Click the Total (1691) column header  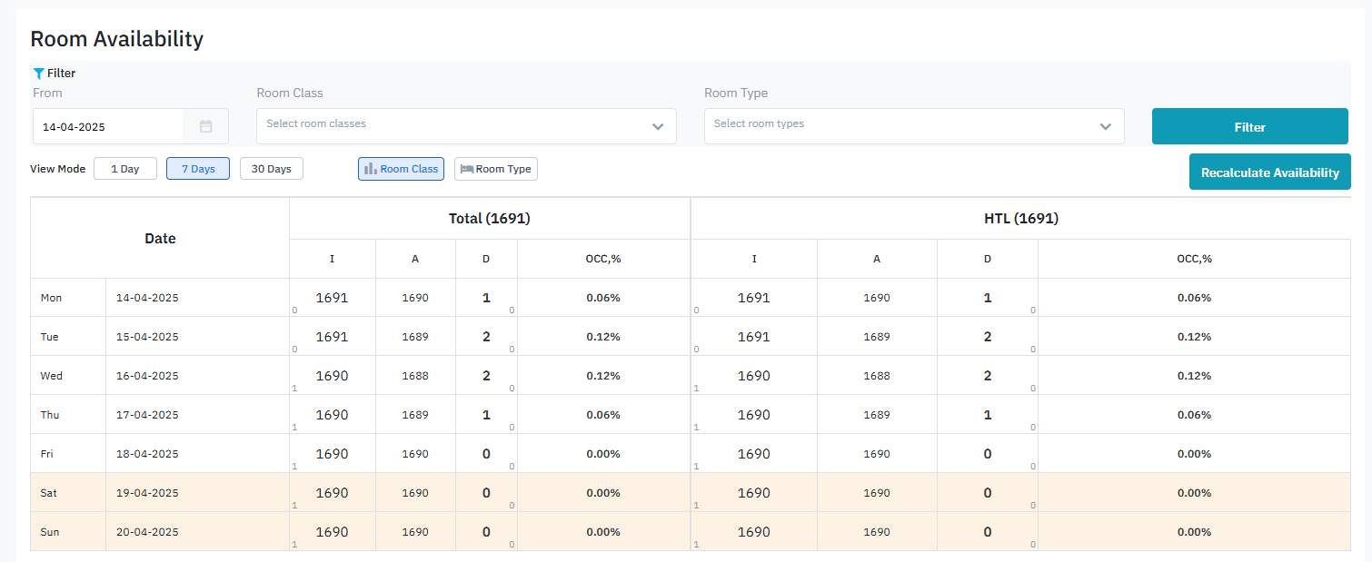489,219
